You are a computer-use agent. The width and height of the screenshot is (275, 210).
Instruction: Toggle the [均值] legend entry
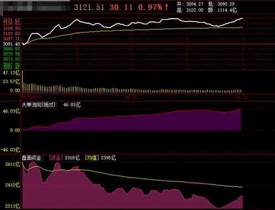pyautogui.click(x=92, y=158)
